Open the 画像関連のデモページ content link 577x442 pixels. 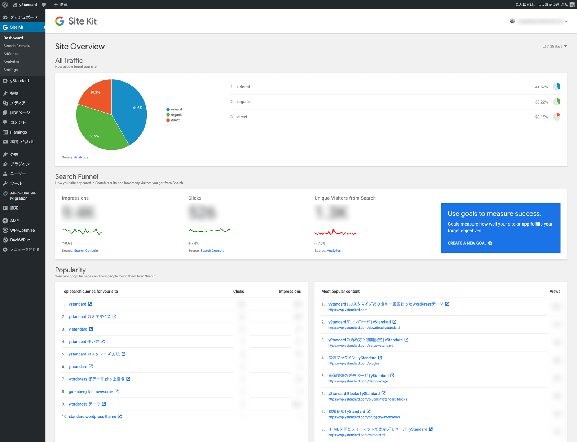pos(358,376)
